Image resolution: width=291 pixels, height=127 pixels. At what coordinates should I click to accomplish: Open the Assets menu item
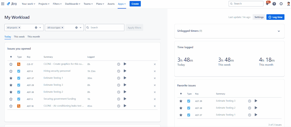111,4
